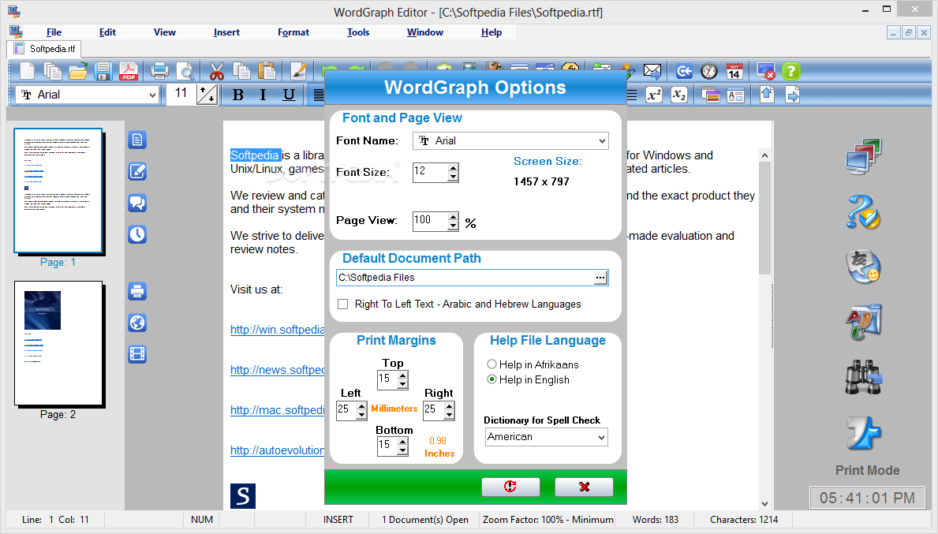The height and width of the screenshot is (534, 938).
Task: Click the monitor with red X icon
Action: tap(766, 72)
